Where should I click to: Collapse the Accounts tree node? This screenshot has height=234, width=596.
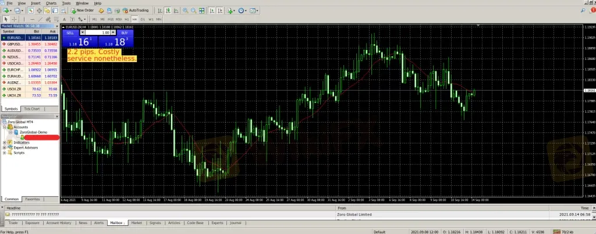5,127
